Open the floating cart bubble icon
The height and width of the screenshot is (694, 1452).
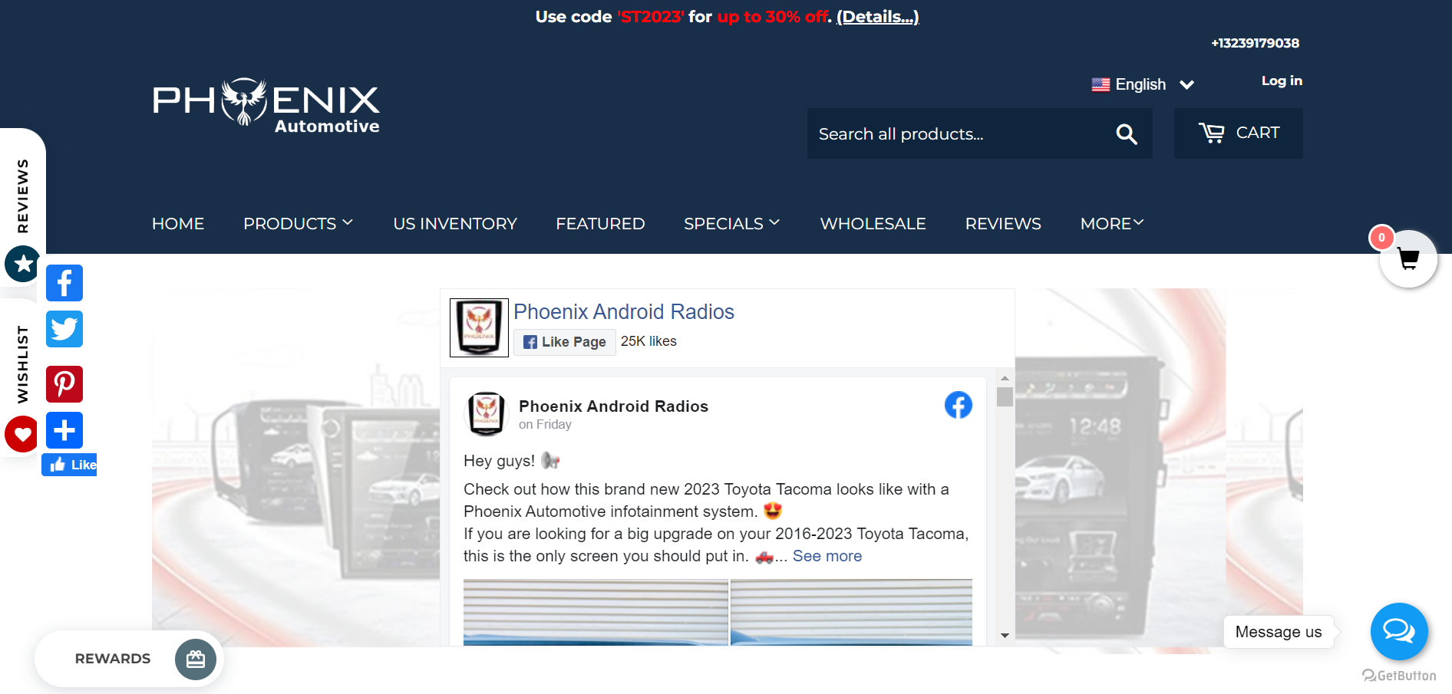tap(1407, 259)
